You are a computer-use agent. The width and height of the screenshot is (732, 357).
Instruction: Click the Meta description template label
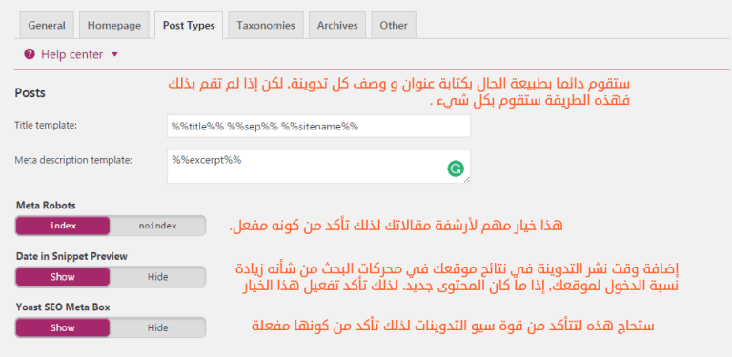73,160
